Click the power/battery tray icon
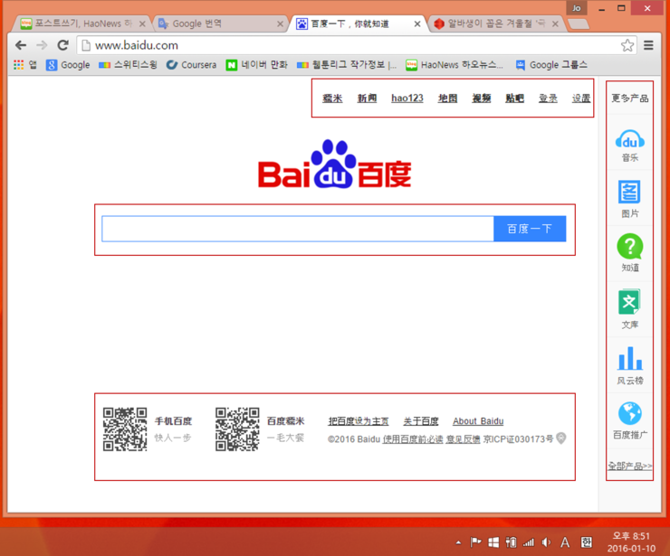The image size is (670, 556). (511, 542)
